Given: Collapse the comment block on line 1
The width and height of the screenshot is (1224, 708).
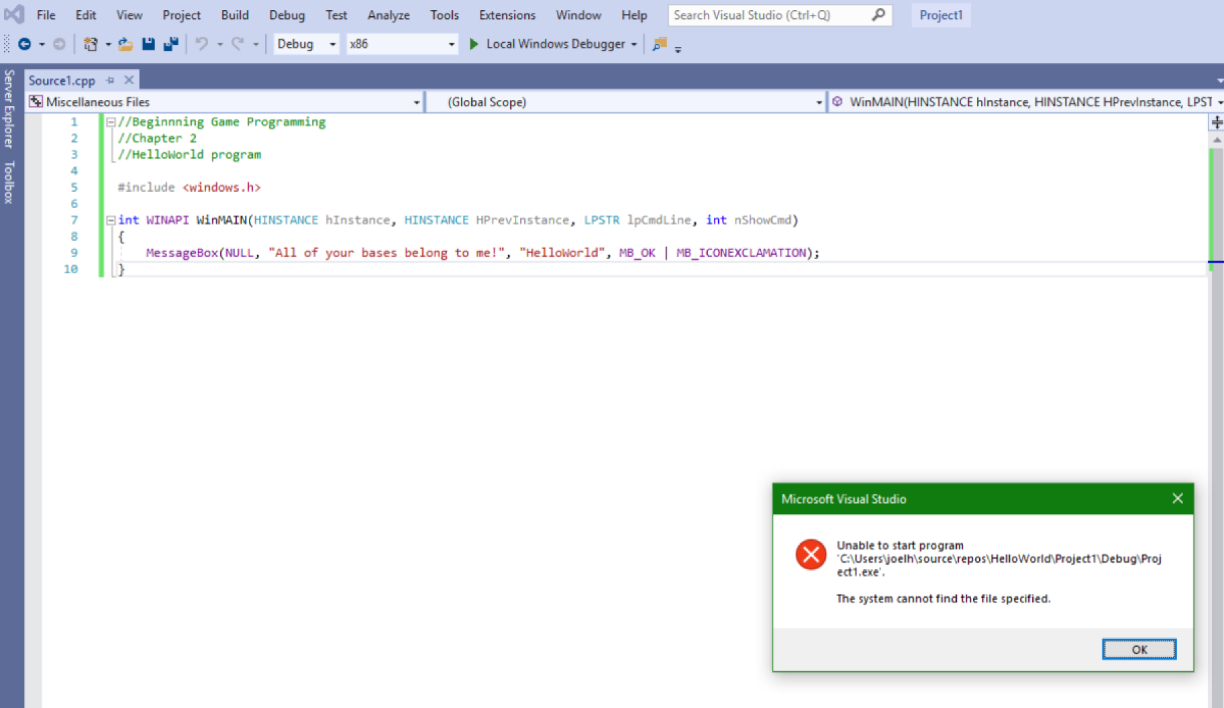Looking at the screenshot, I should coord(111,122).
